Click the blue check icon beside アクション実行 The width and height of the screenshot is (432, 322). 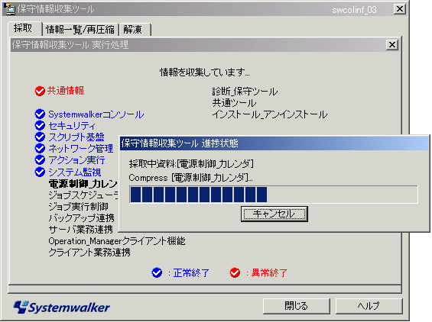click(x=40, y=159)
